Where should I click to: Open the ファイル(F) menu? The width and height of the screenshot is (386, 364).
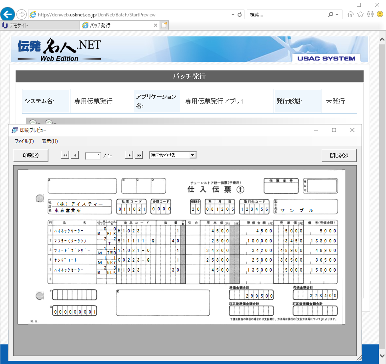pos(24,141)
